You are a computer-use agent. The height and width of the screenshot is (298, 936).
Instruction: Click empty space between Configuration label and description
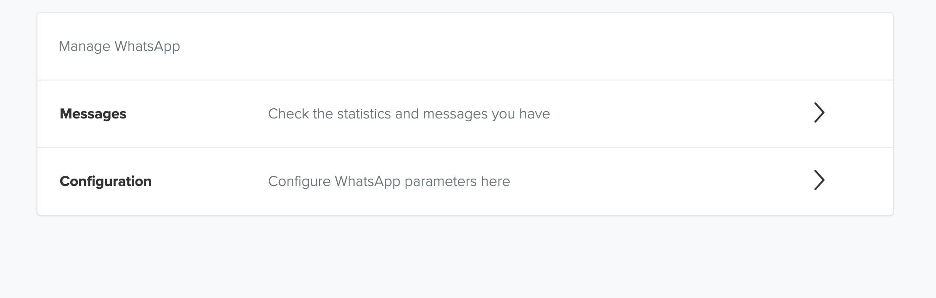click(x=210, y=181)
